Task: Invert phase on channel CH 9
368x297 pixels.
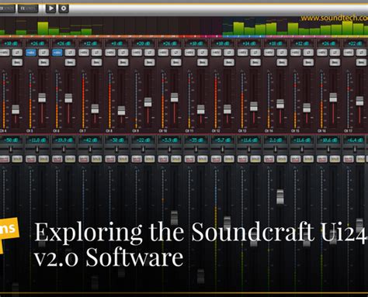Action: click(150, 53)
